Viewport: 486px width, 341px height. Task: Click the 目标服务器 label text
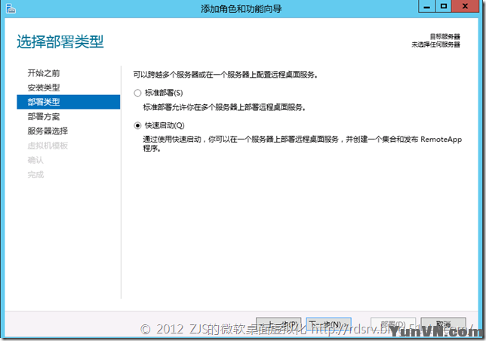point(444,36)
